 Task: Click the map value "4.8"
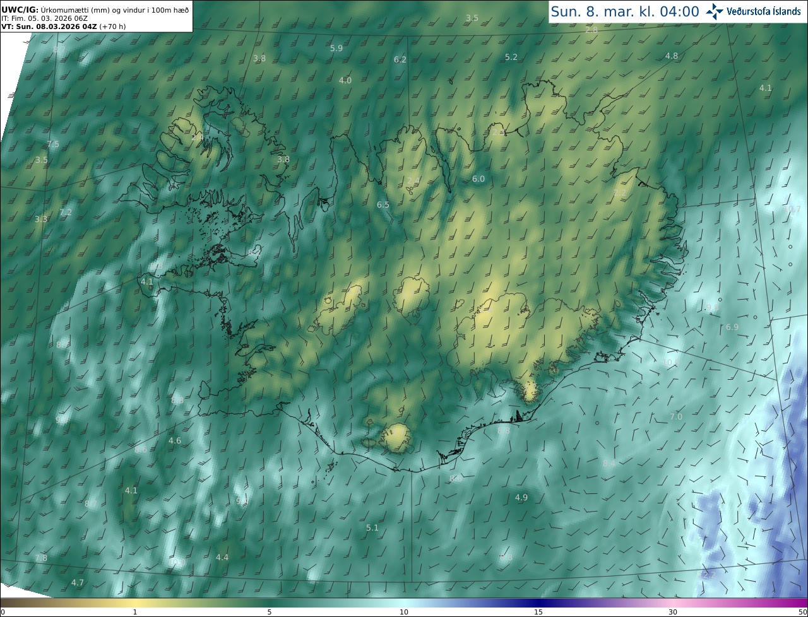pos(672,56)
